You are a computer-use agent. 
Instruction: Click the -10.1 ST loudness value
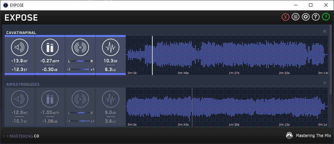pos(20,121)
